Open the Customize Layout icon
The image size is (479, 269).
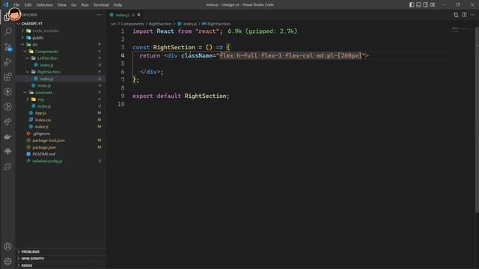pos(433,4)
